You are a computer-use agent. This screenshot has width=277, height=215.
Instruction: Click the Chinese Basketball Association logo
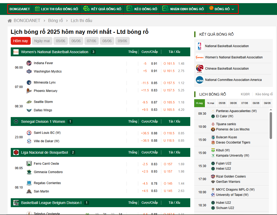click(200, 69)
